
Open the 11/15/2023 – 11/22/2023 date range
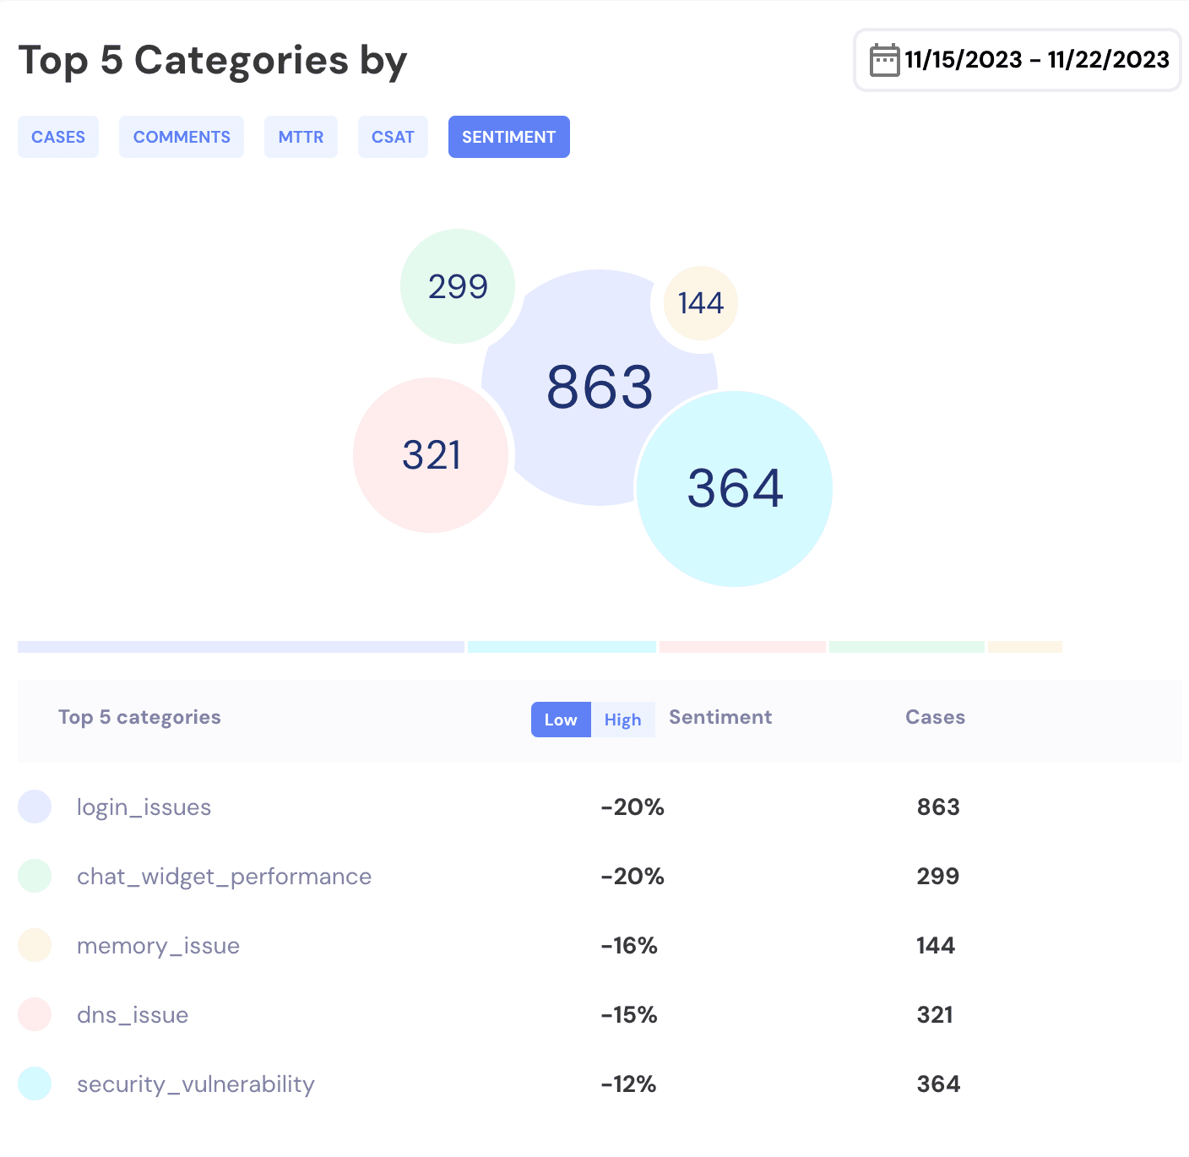1036,60
